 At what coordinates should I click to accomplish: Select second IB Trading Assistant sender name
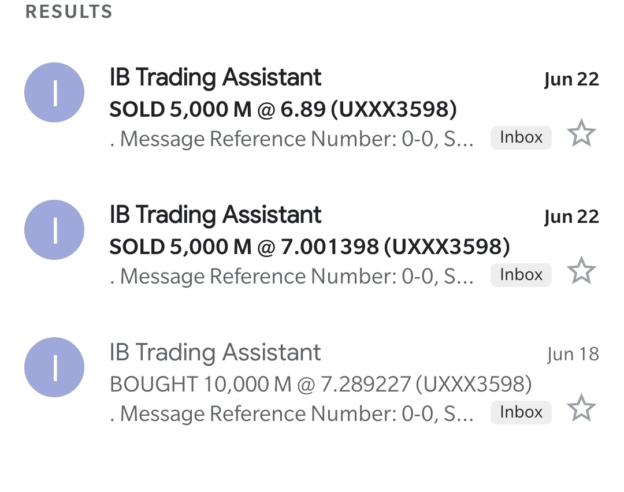(x=216, y=215)
